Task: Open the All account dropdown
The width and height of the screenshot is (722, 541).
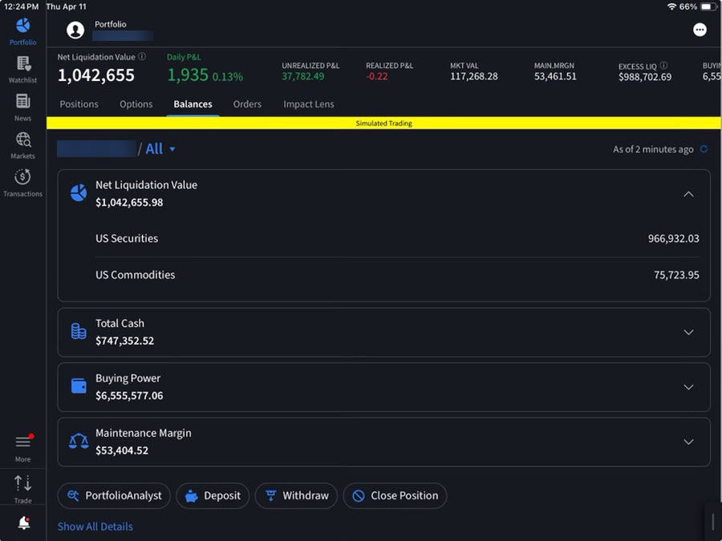Action: [x=160, y=149]
